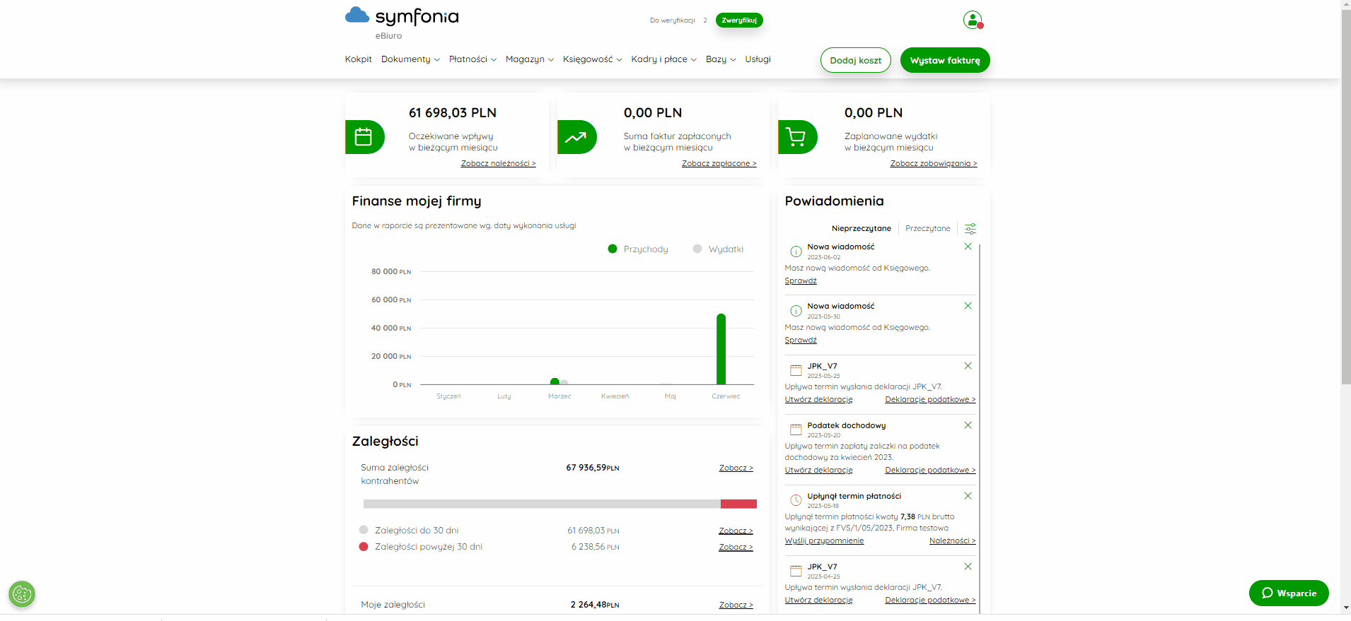Click the green calendar icon for expected income
The image size is (1351, 621).
tap(364, 137)
